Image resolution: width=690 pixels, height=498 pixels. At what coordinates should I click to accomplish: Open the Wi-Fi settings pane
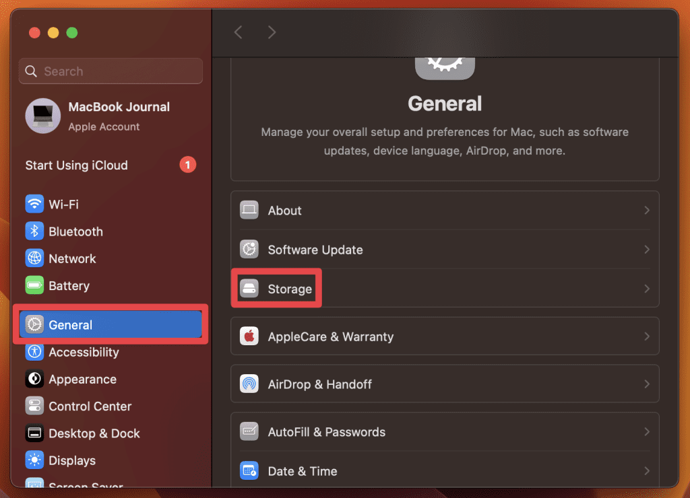[x=111, y=204]
